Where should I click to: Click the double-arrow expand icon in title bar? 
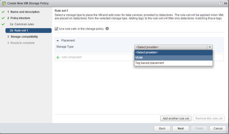coord(226,3)
